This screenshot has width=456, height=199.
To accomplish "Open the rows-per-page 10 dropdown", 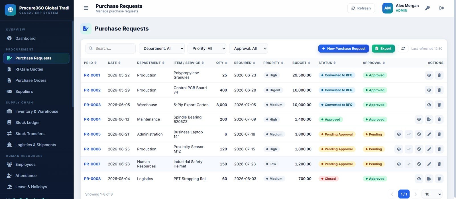I will pos(432,194).
